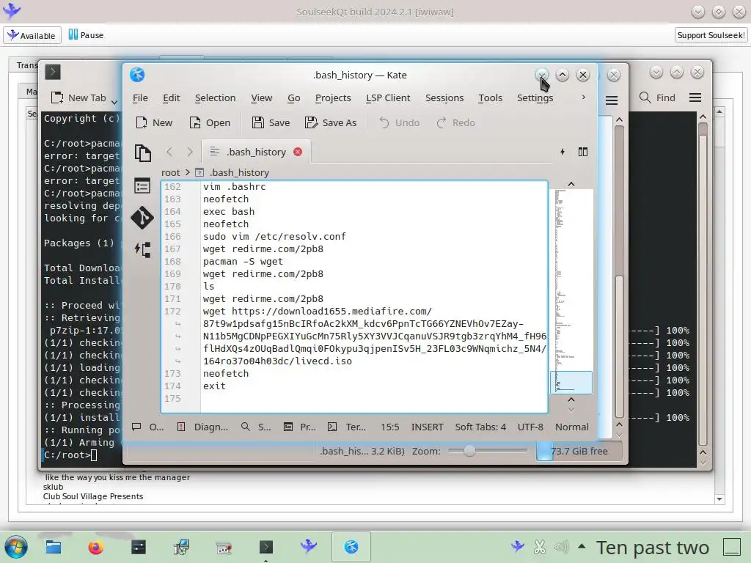Open the Symbol outline list icon in Kate sidebar
Image resolution: width=751 pixels, height=563 pixels.
point(142,185)
